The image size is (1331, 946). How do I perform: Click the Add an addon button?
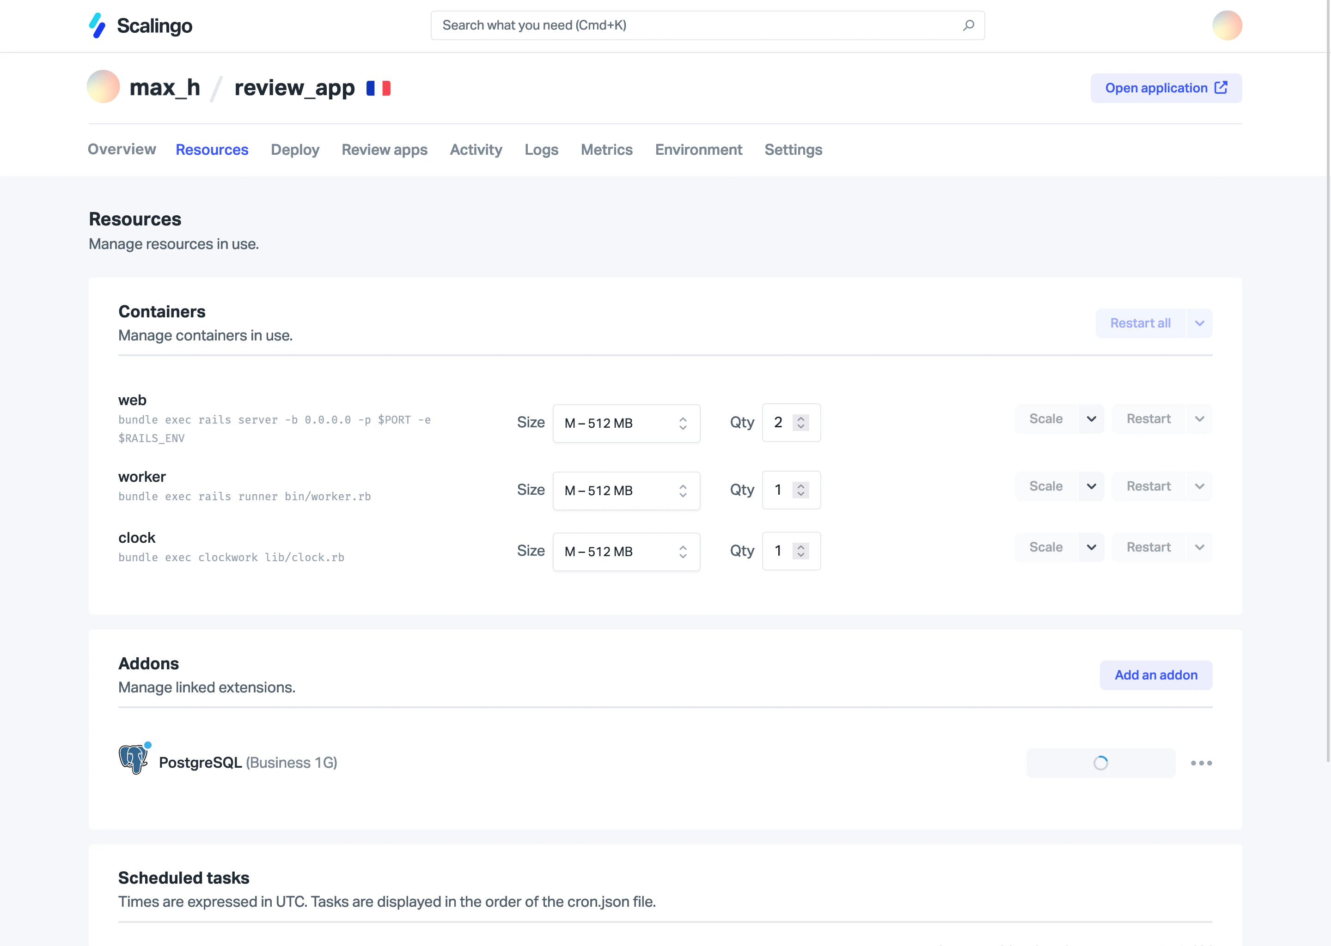[x=1156, y=674]
